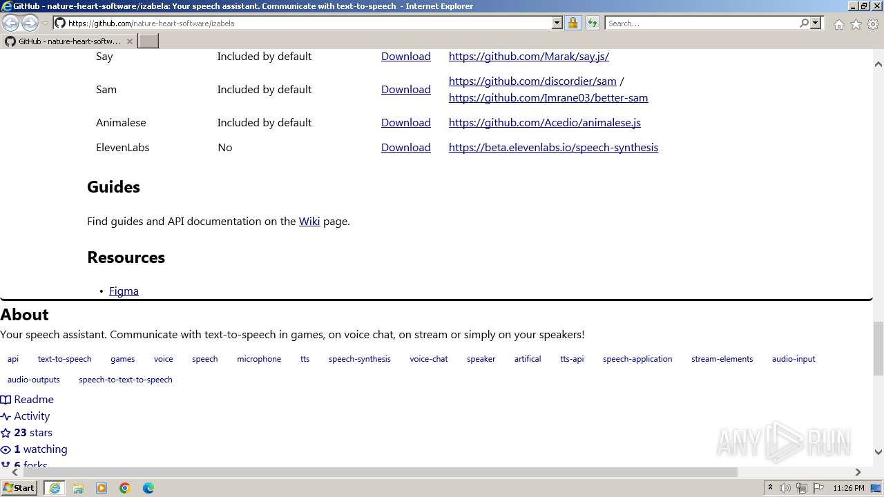The width and height of the screenshot is (884, 497).
Task: Open the Readme link
Action: 27,400
